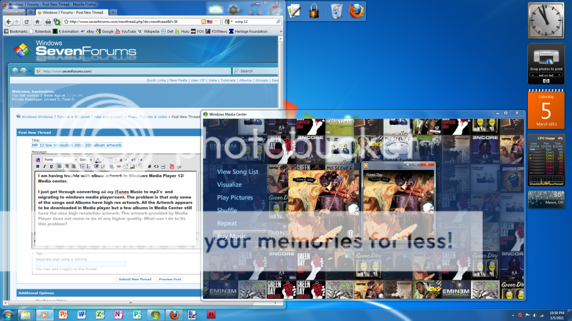Image resolution: width=572 pixels, height=321 pixels.
Task: Click into the thread Title input field
Action: (77, 145)
